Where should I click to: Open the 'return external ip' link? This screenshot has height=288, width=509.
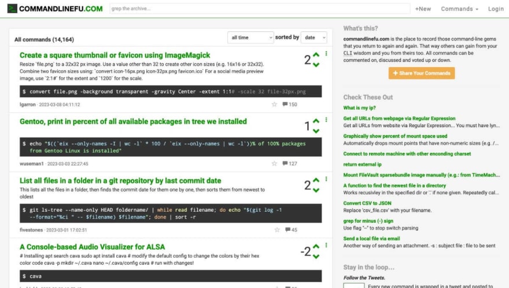(362, 164)
